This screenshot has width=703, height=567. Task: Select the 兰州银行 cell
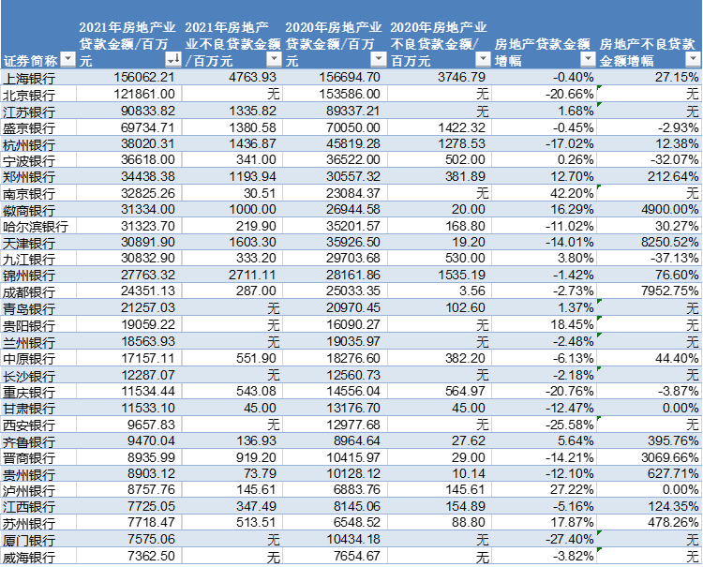39,341
